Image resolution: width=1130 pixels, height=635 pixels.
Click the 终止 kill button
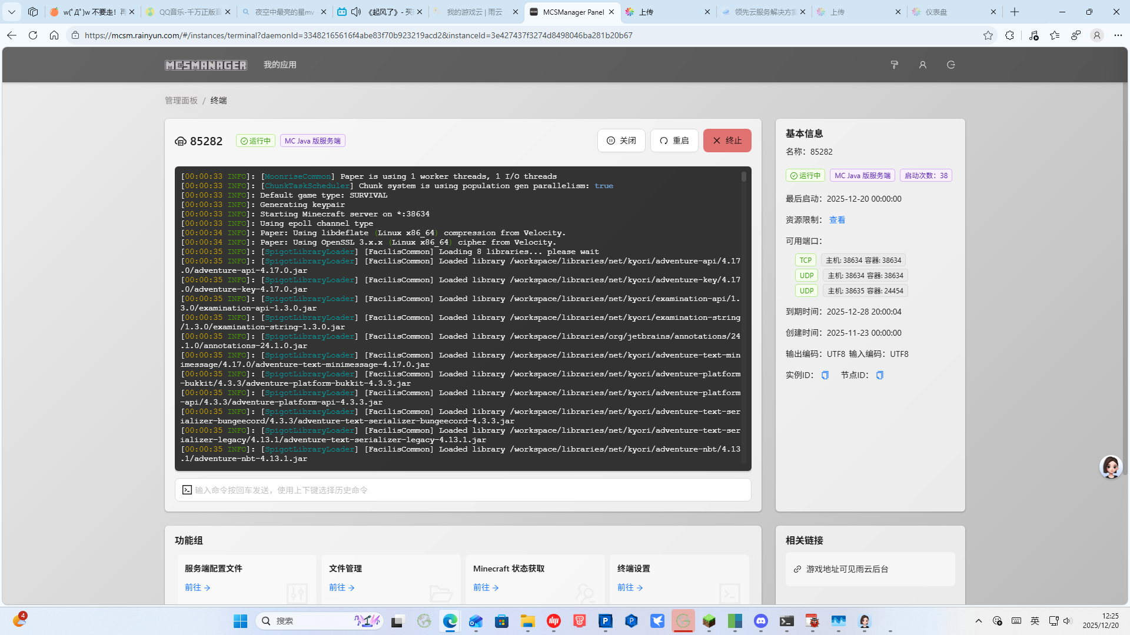[727, 141]
